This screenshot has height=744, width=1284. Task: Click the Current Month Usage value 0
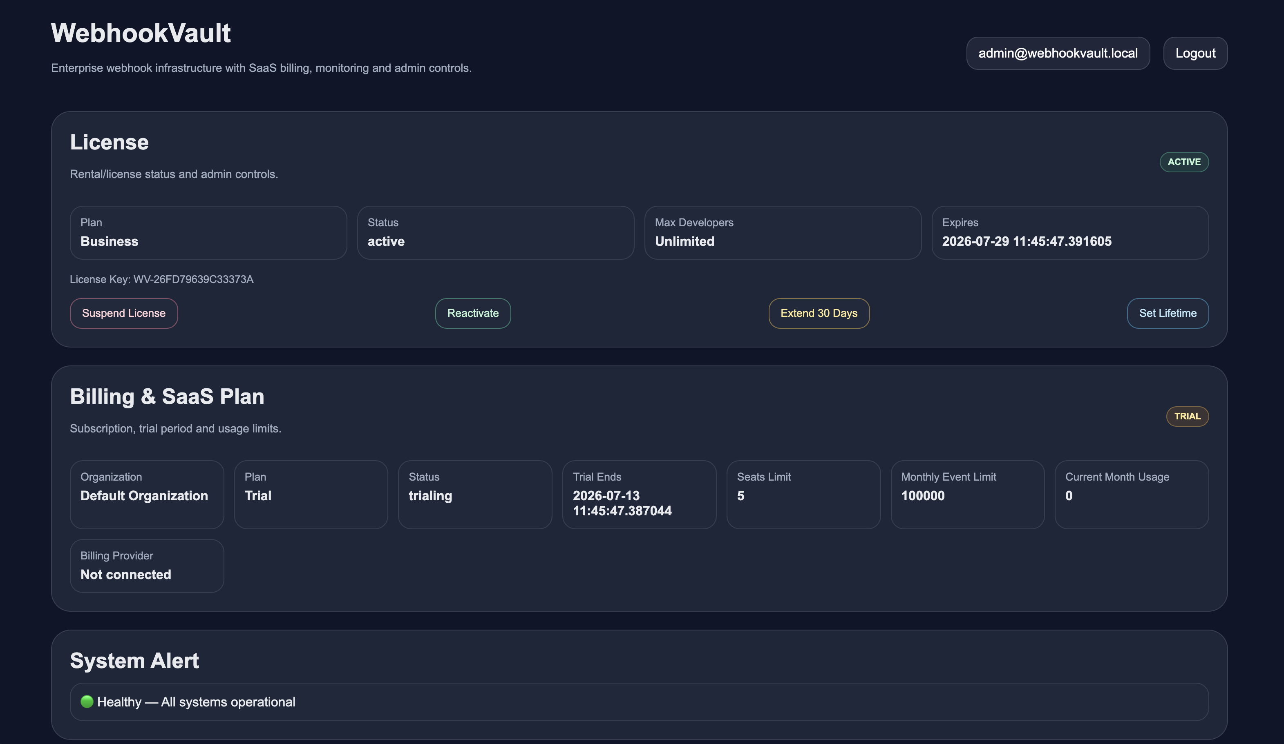tap(1069, 495)
